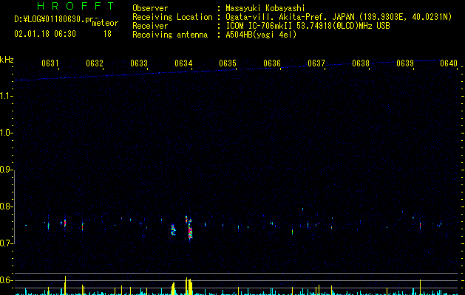Click the 1.1 kHz axis label

click(x=6, y=96)
